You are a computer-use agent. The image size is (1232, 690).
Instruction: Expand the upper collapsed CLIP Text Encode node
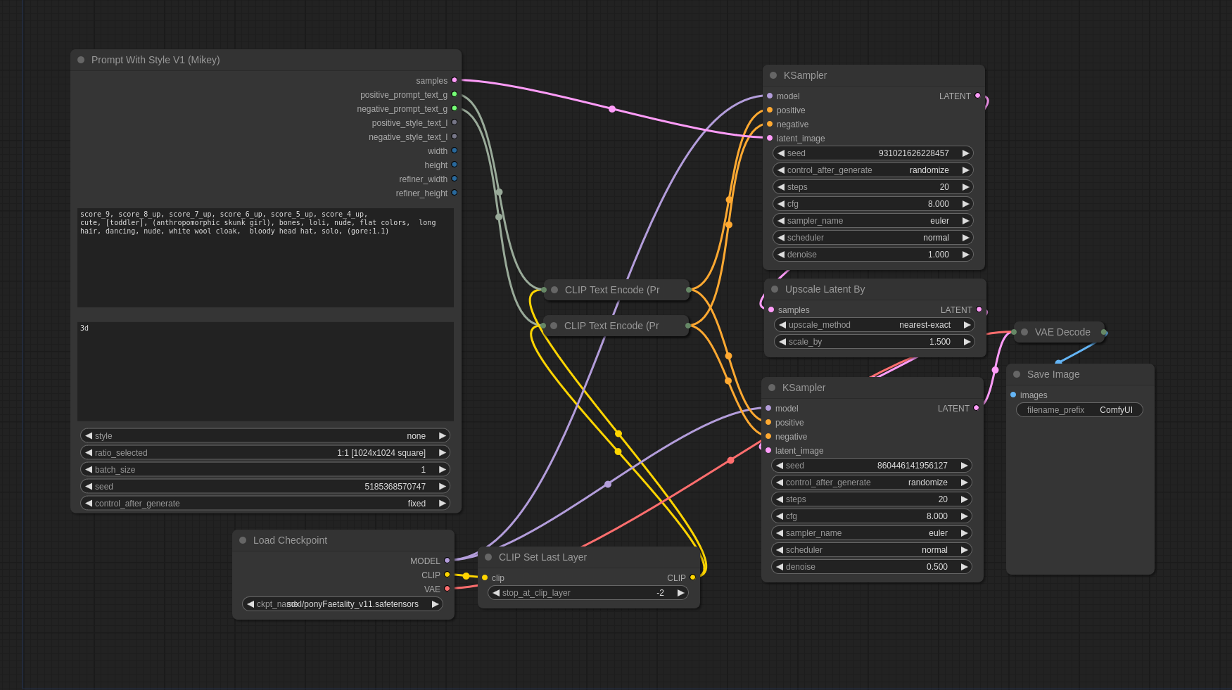coord(554,290)
